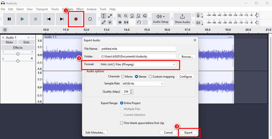Click the Folder path field

point(138,57)
